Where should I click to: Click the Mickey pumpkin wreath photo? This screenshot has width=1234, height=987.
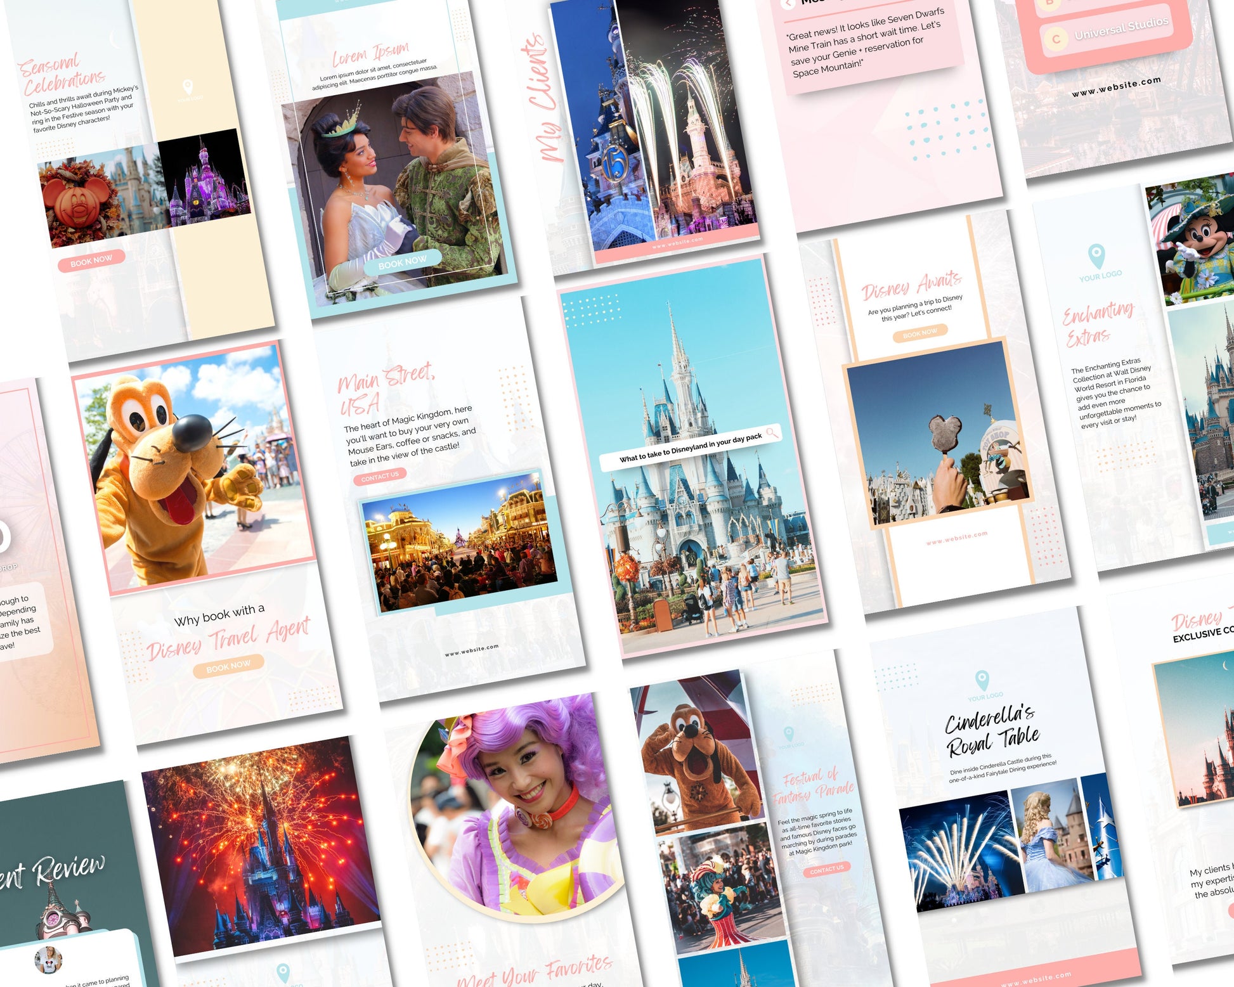pyautogui.click(x=103, y=195)
